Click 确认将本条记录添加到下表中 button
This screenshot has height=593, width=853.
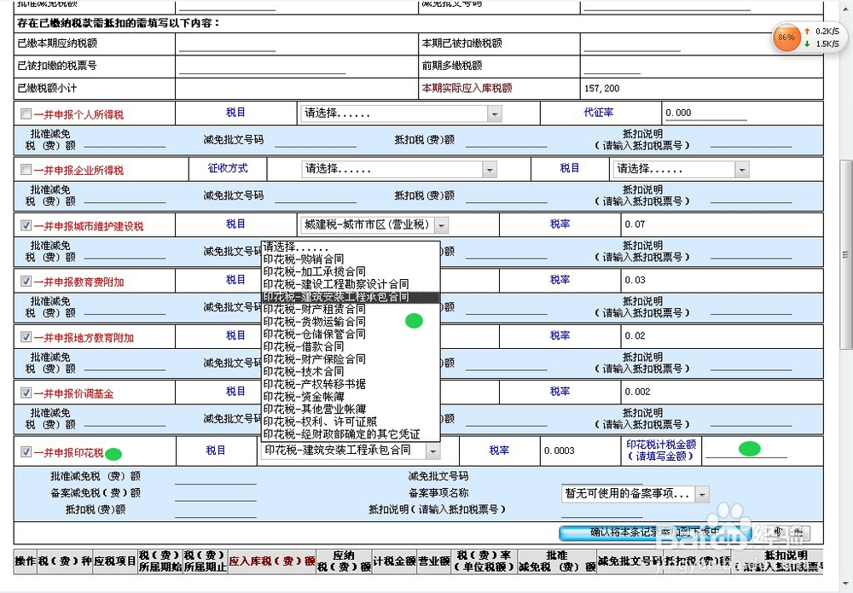coord(655,532)
